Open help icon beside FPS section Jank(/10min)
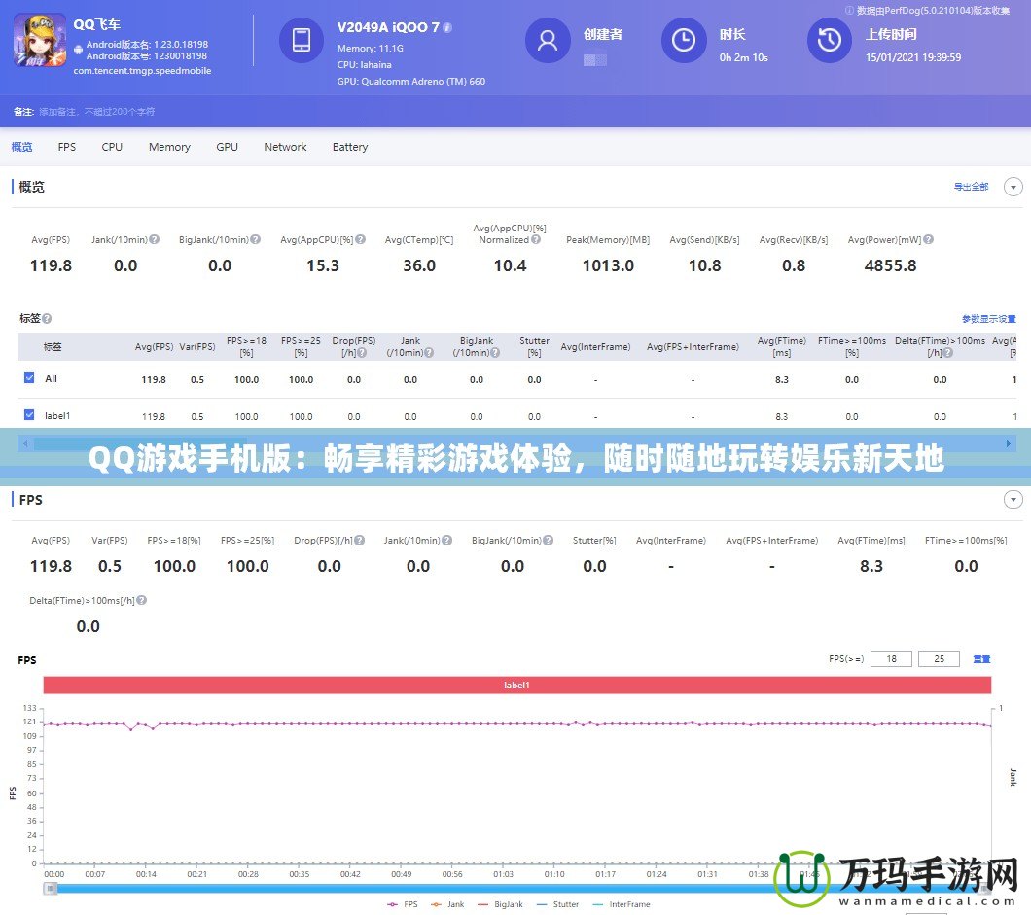1031x915 pixels. pos(447,540)
